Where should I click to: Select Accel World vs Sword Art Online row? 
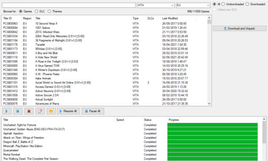(105, 83)
